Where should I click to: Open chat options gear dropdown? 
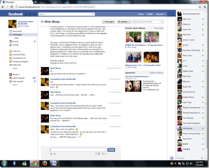tap(202, 158)
